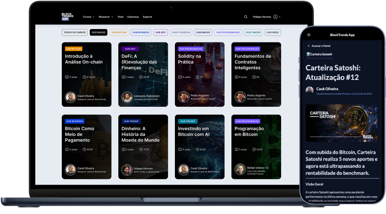Open hamburger menu in phone app
This screenshot has width=386, height=214.
click(x=309, y=35)
